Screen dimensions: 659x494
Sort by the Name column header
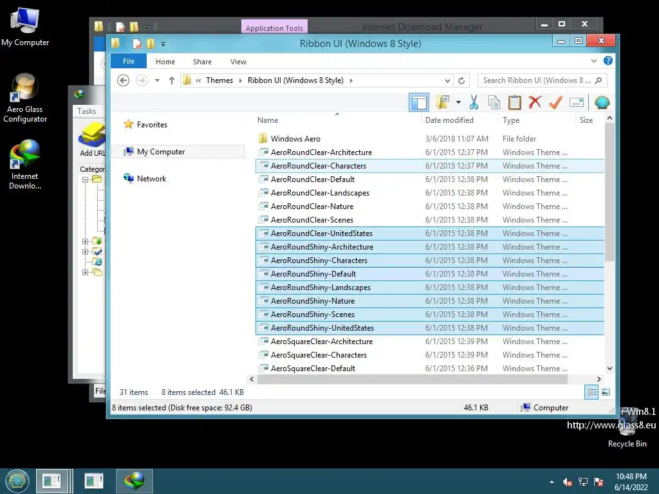[268, 120]
